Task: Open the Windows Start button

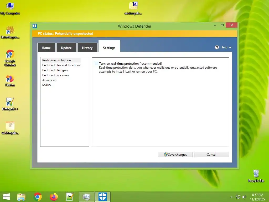Action: tap(6, 197)
